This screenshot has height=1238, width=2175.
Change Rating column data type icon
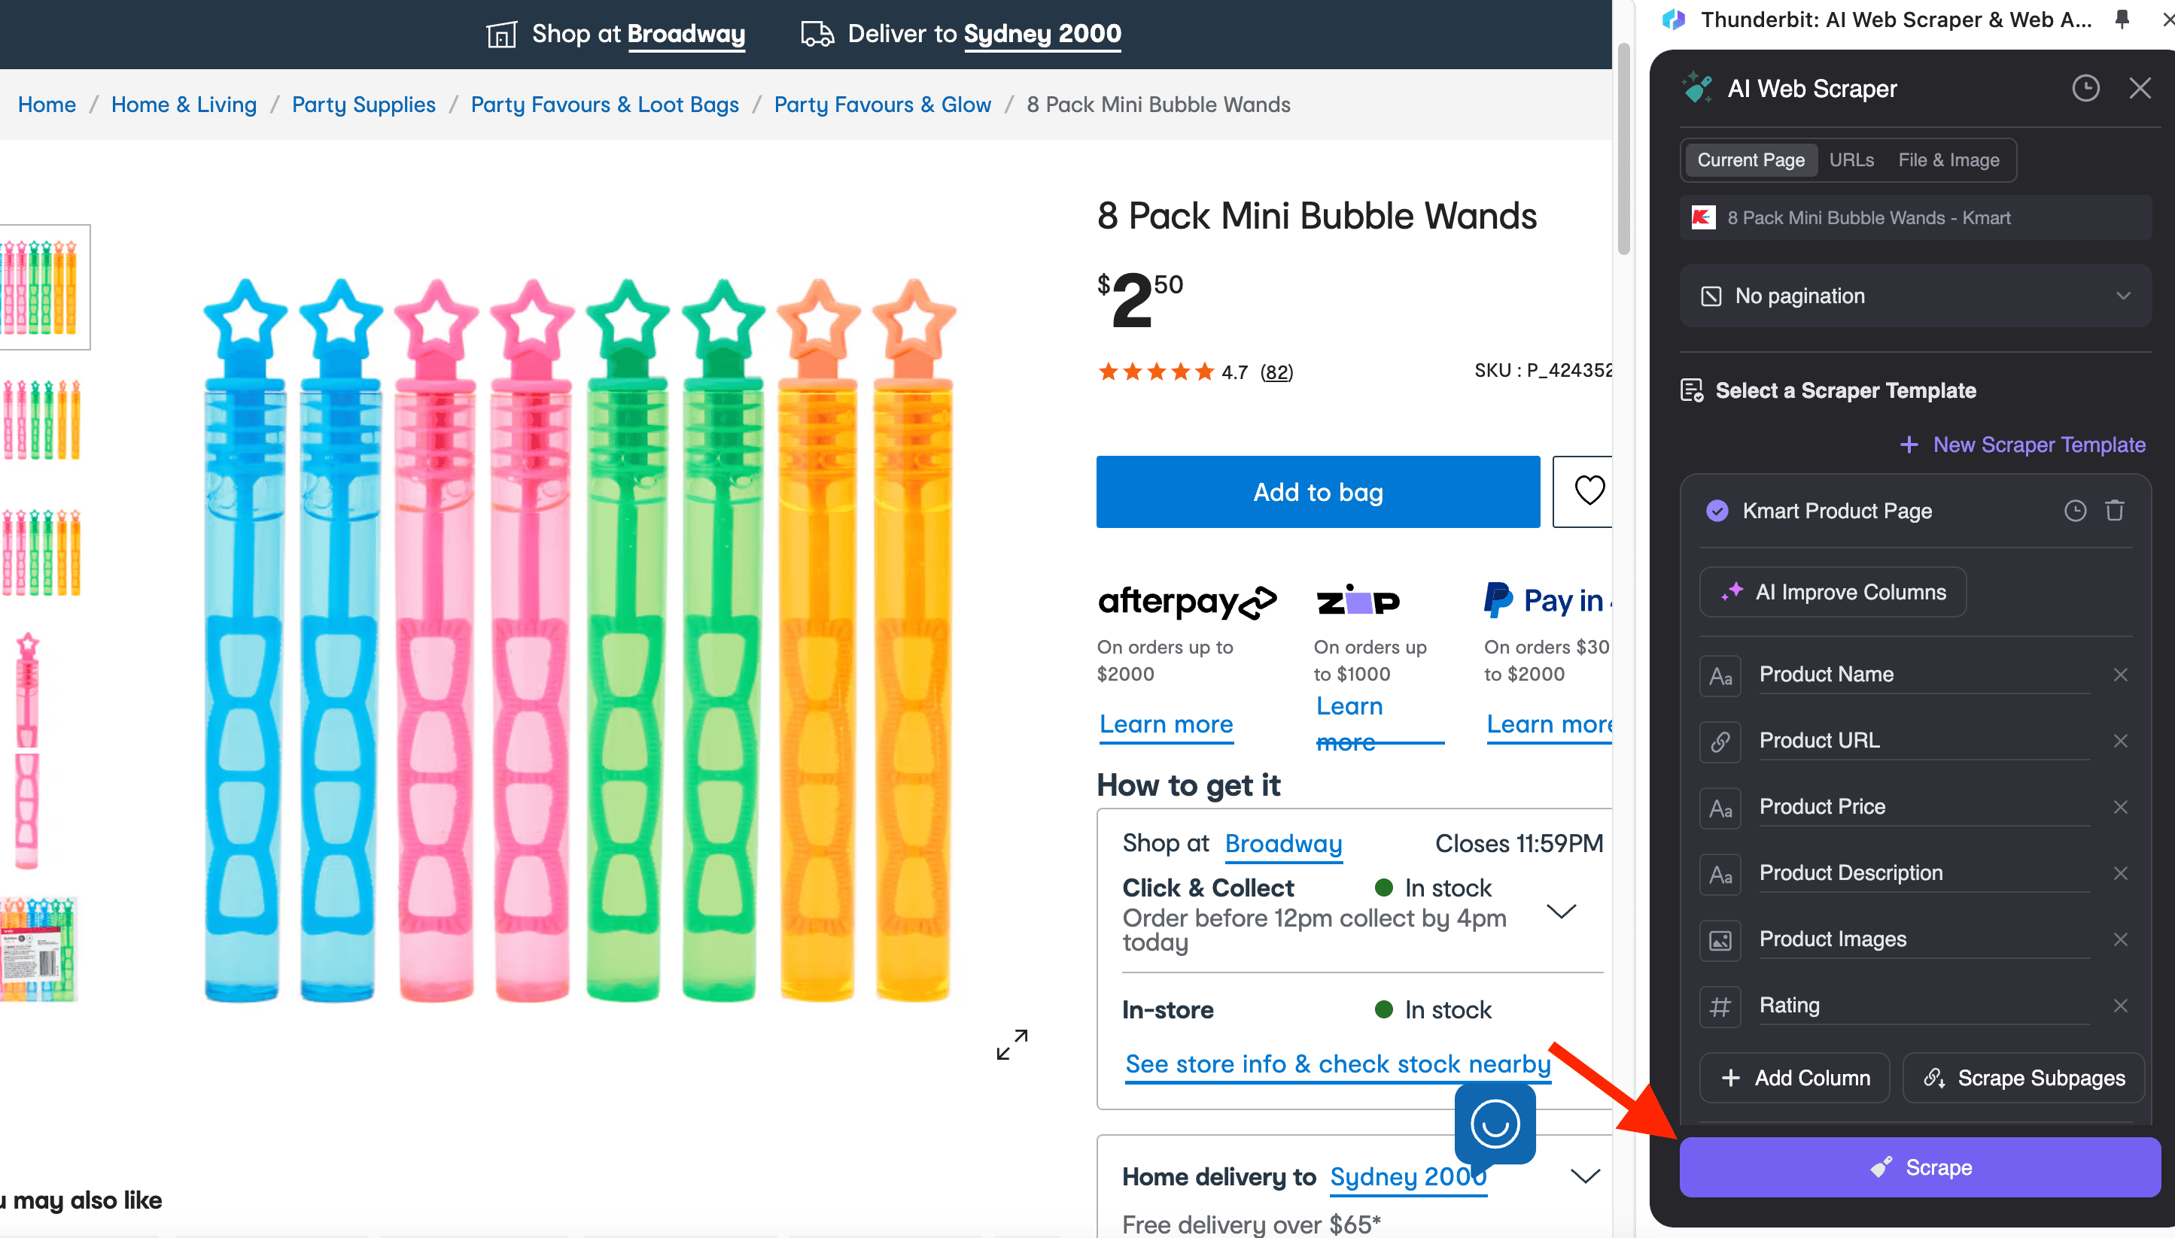click(1720, 1007)
